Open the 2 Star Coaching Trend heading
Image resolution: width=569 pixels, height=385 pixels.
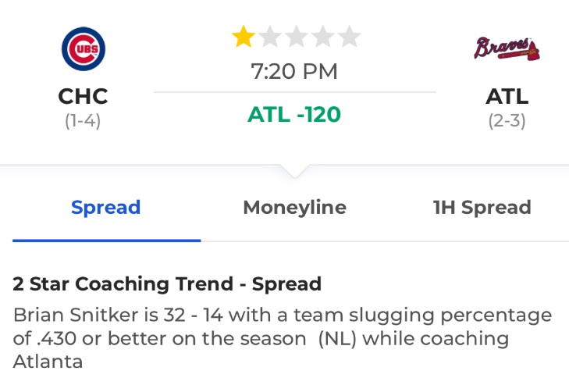pos(167,283)
